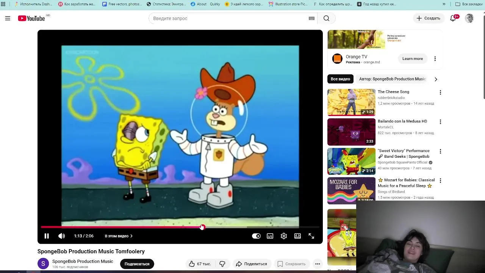Open more actions below the video

(318, 264)
